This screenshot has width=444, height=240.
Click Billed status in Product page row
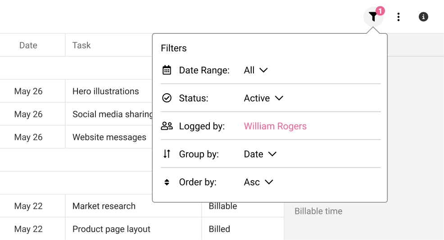click(x=219, y=229)
